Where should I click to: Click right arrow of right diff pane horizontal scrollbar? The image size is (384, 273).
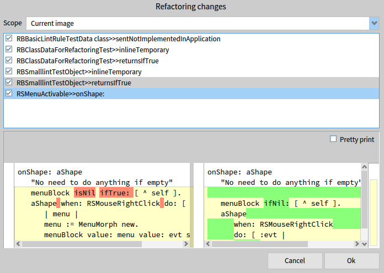358,244
